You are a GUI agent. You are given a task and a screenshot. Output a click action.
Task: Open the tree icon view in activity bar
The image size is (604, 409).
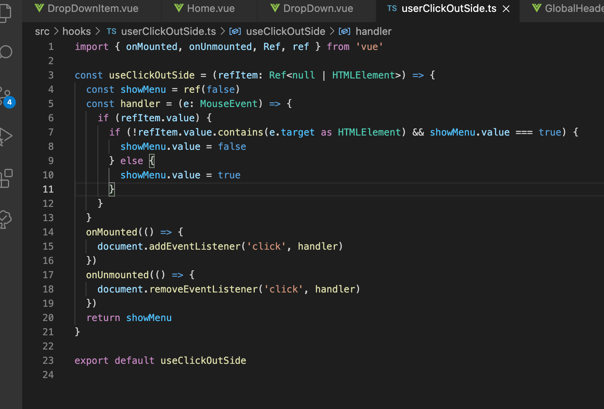pos(6,219)
